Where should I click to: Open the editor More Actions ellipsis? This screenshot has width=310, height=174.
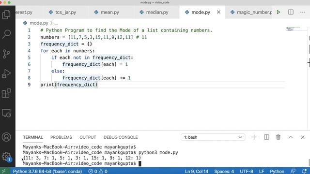[x=302, y=12]
